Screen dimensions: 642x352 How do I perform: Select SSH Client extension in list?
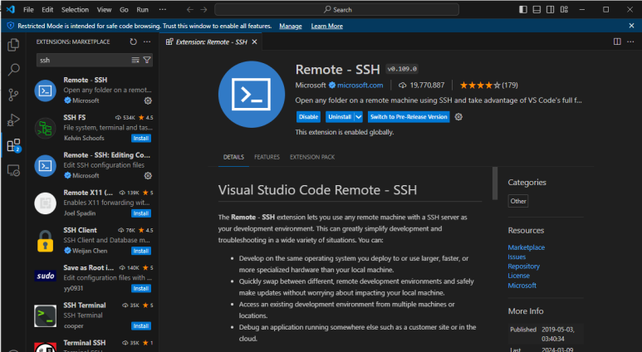[x=93, y=240]
